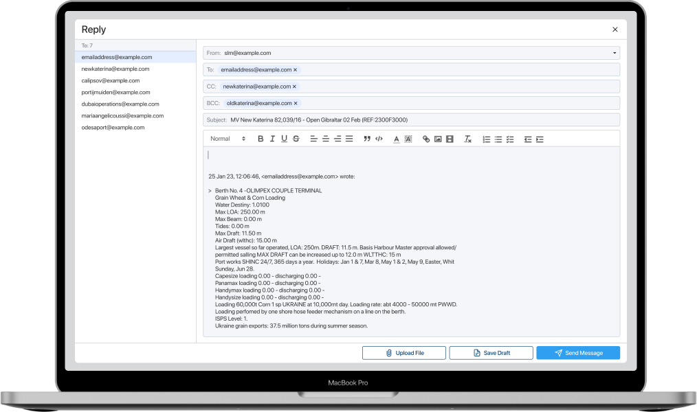Clear text formatting
The width and height of the screenshot is (697, 412).
click(467, 139)
